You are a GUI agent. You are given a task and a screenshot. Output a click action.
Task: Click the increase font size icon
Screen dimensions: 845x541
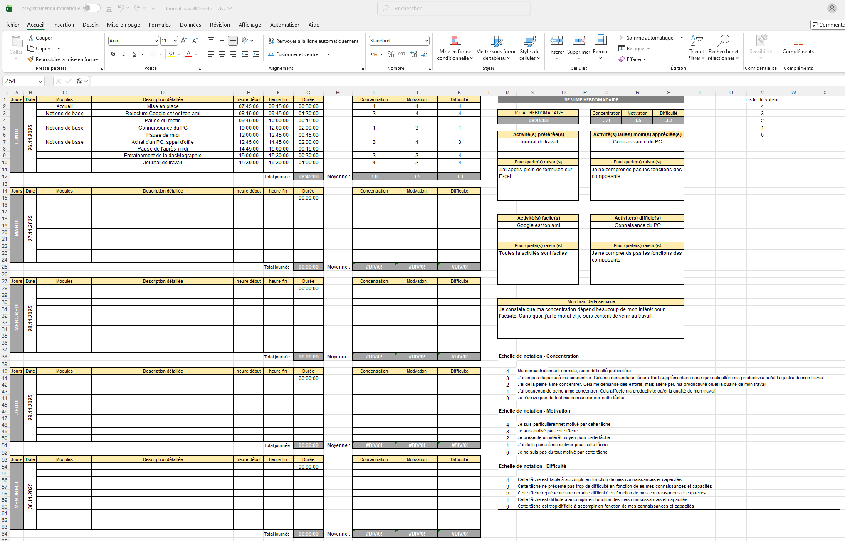coord(184,41)
